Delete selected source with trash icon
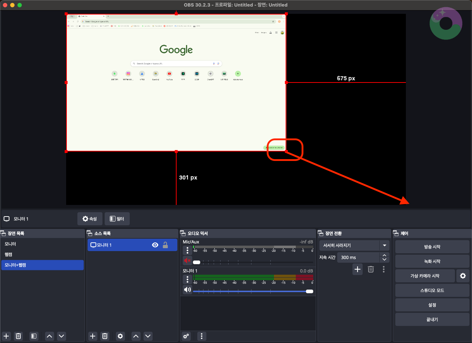 click(105, 336)
